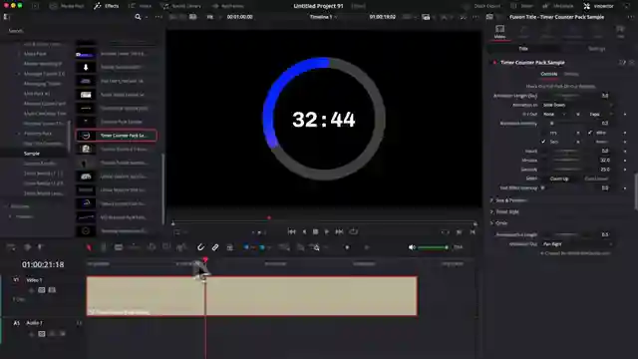
Task: Toggle auto select on Audio 1 track
Action: coord(42,334)
